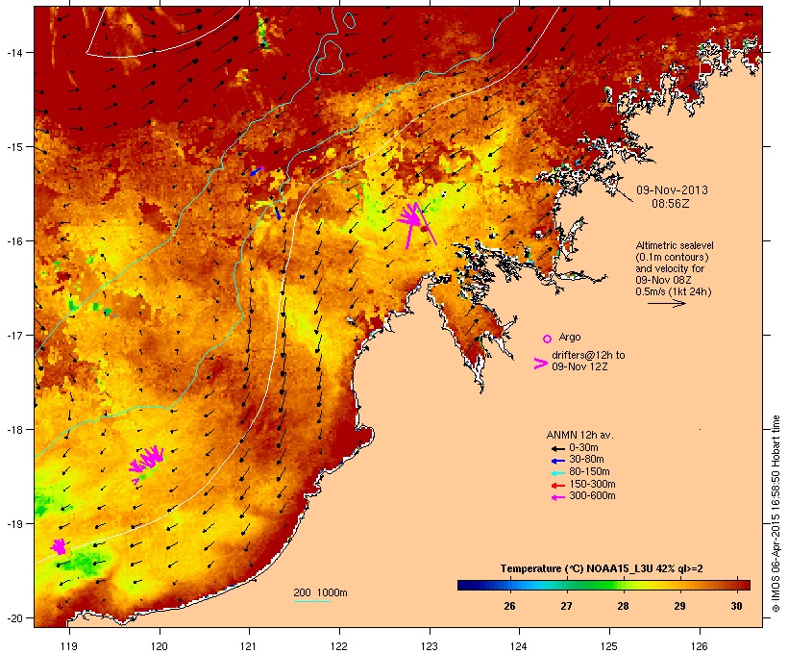This screenshot has height=654, width=788.
Task: Click the red 150-300m legend arrow
Action: click(x=557, y=486)
